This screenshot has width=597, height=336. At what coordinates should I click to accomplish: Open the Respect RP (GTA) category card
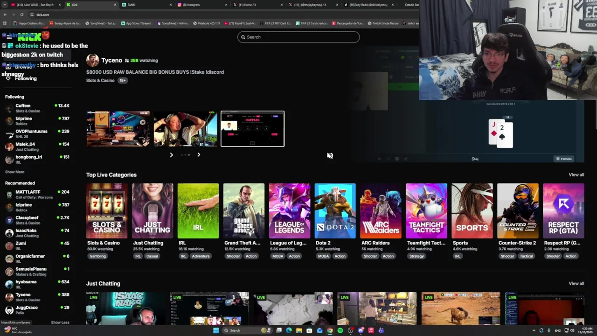coord(563,211)
